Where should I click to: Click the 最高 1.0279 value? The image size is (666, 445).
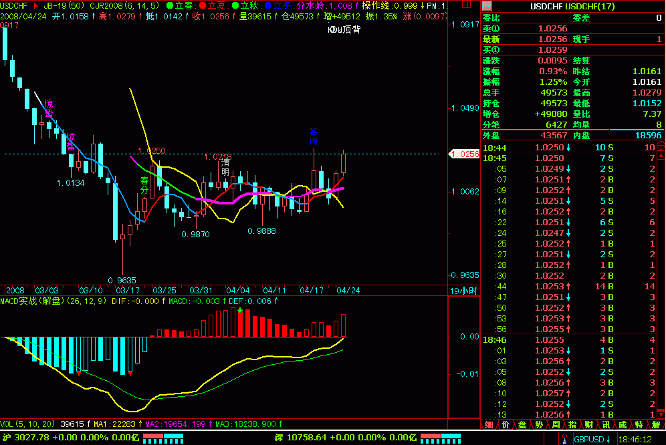coord(647,93)
